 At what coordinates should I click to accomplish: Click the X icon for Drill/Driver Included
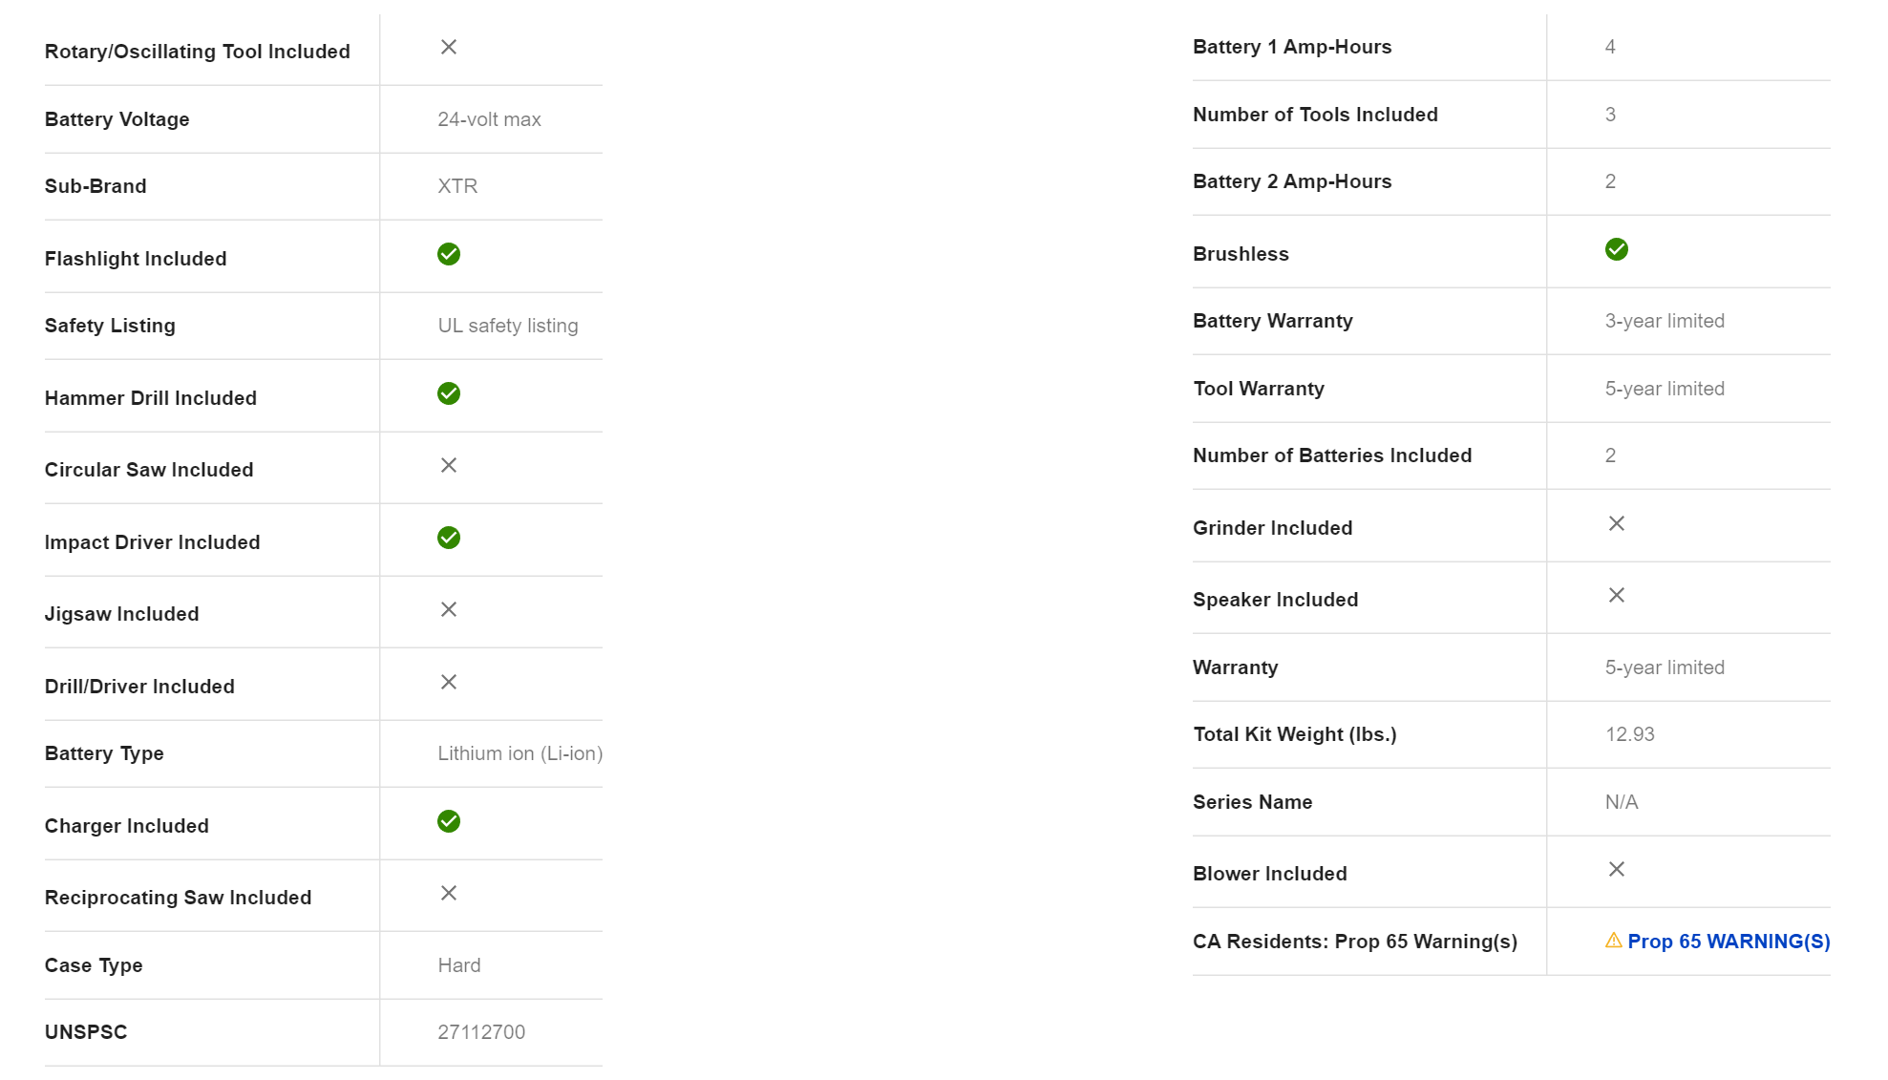coord(449,682)
